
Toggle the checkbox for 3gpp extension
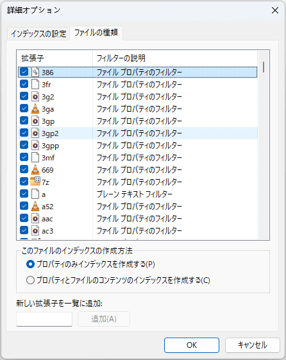(24, 145)
